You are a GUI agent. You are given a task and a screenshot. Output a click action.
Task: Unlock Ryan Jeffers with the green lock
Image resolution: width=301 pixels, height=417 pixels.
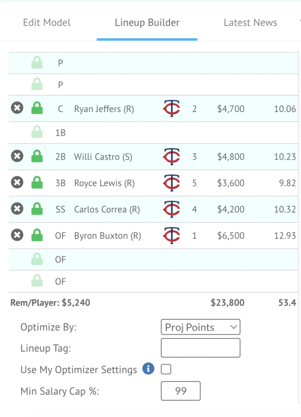click(37, 108)
